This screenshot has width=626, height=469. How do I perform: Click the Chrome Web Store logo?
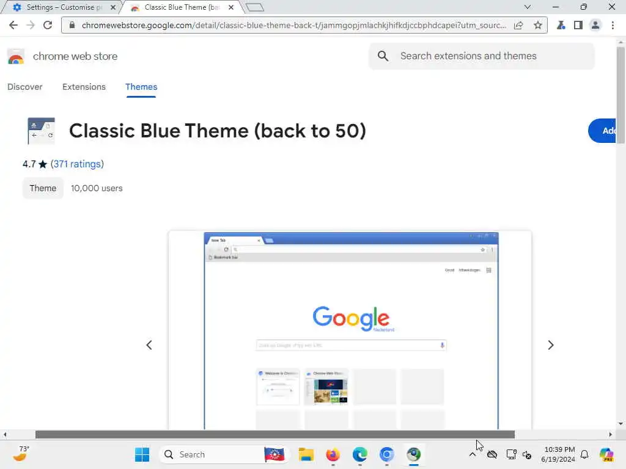(16, 57)
